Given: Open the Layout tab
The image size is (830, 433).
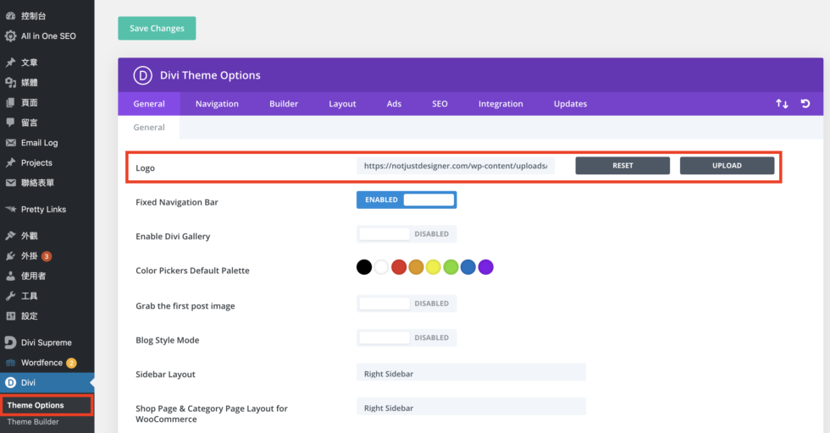Looking at the screenshot, I should point(342,104).
